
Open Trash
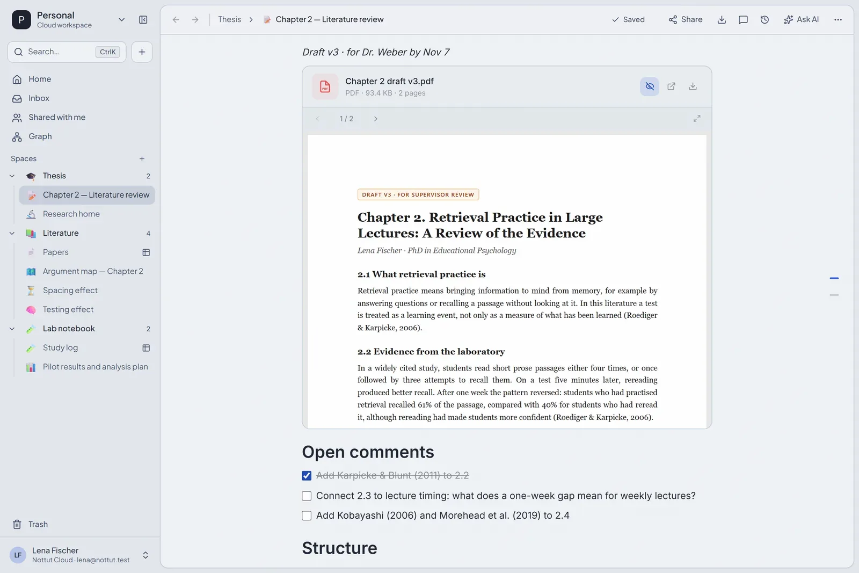[81, 525]
